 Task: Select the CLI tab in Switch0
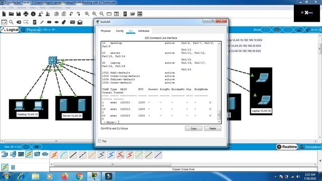(131, 31)
